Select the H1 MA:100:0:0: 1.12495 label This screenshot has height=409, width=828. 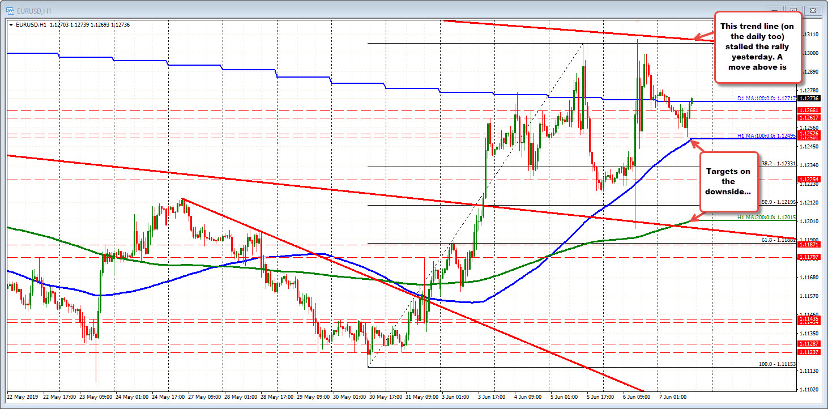(766, 136)
